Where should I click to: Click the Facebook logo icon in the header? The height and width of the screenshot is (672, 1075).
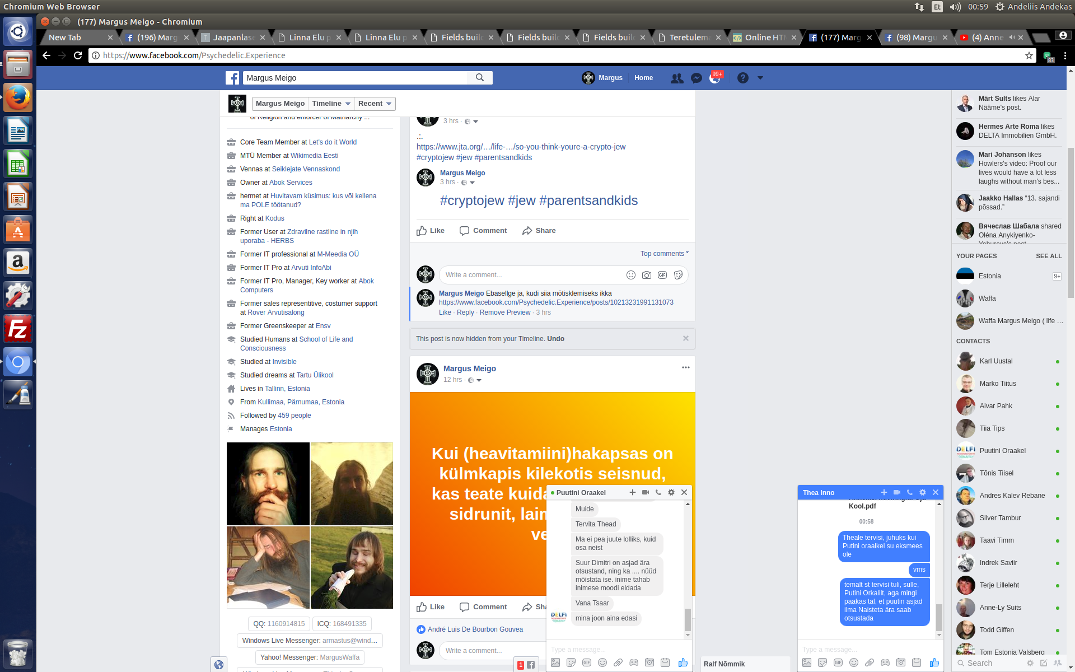click(232, 78)
